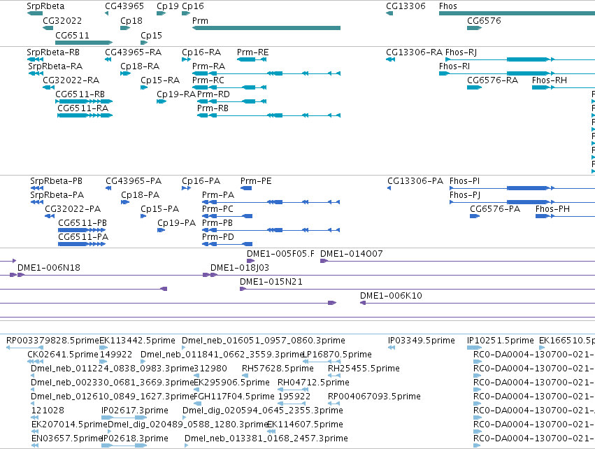Open transcript 'Prm-RA'
This screenshot has height=449, width=595.
209,66
